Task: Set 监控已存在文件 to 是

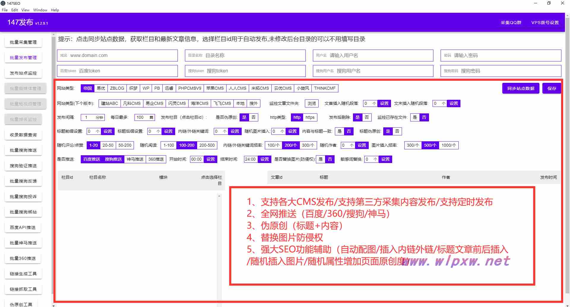Action: pyautogui.click(x=415, y=117)
